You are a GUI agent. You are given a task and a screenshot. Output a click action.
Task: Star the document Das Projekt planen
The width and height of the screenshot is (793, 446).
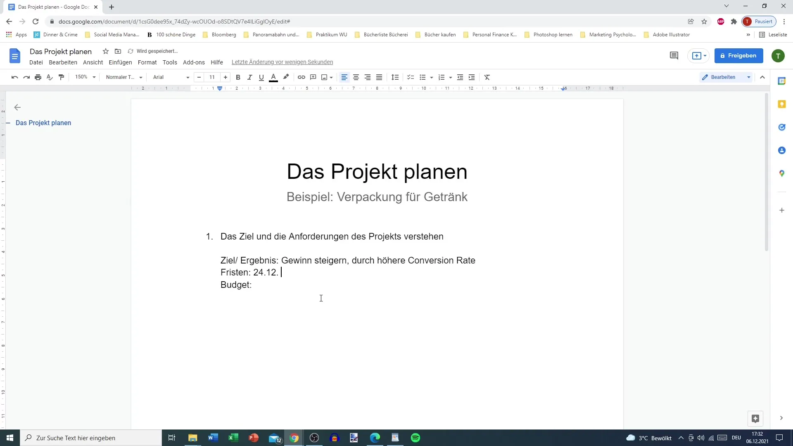click(x=106, y=51)
